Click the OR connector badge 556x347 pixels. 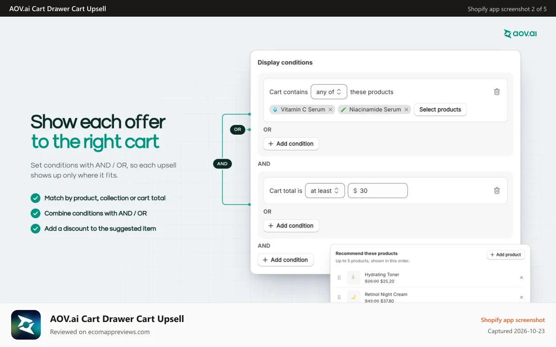click(238, 130)
